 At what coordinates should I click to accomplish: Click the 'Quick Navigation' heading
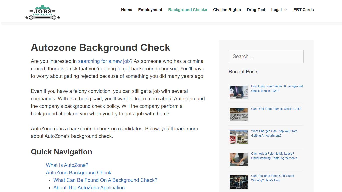[x=61, y=152]
